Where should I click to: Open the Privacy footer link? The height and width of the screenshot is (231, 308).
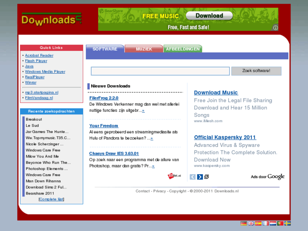click(x=159, y=191)
